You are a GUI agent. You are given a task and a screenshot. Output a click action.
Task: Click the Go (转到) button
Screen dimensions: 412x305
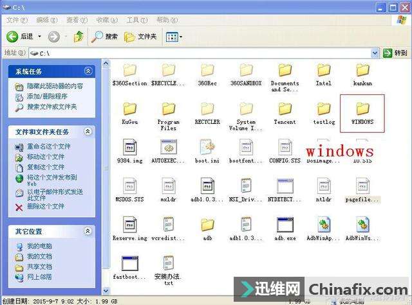click(x=395, y=53)
